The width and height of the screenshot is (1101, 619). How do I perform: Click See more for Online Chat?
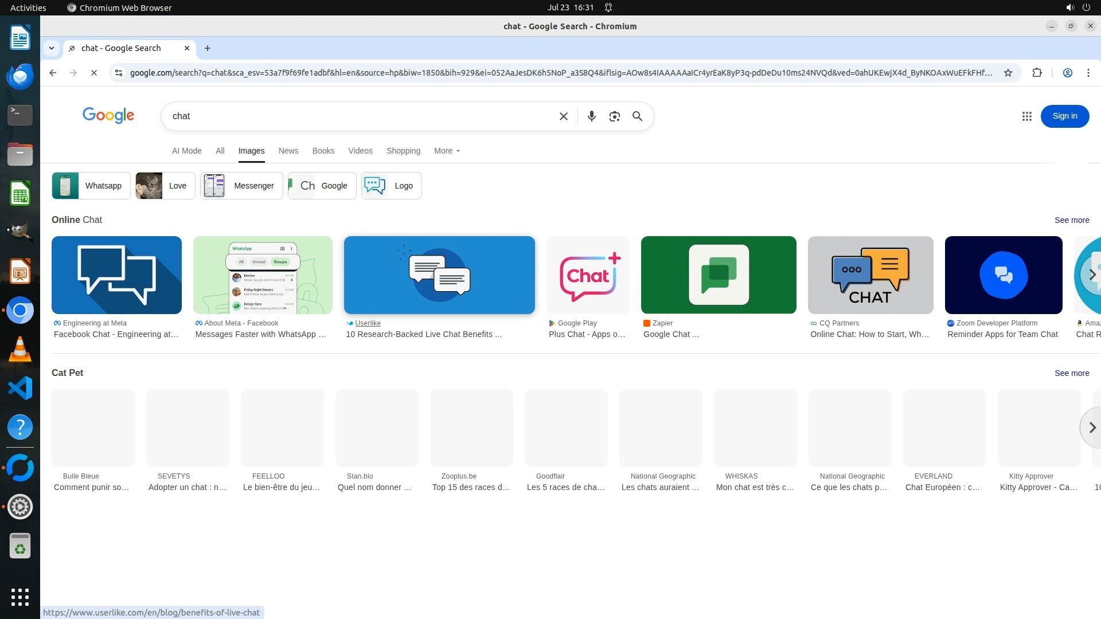[x=1071, y=220]
